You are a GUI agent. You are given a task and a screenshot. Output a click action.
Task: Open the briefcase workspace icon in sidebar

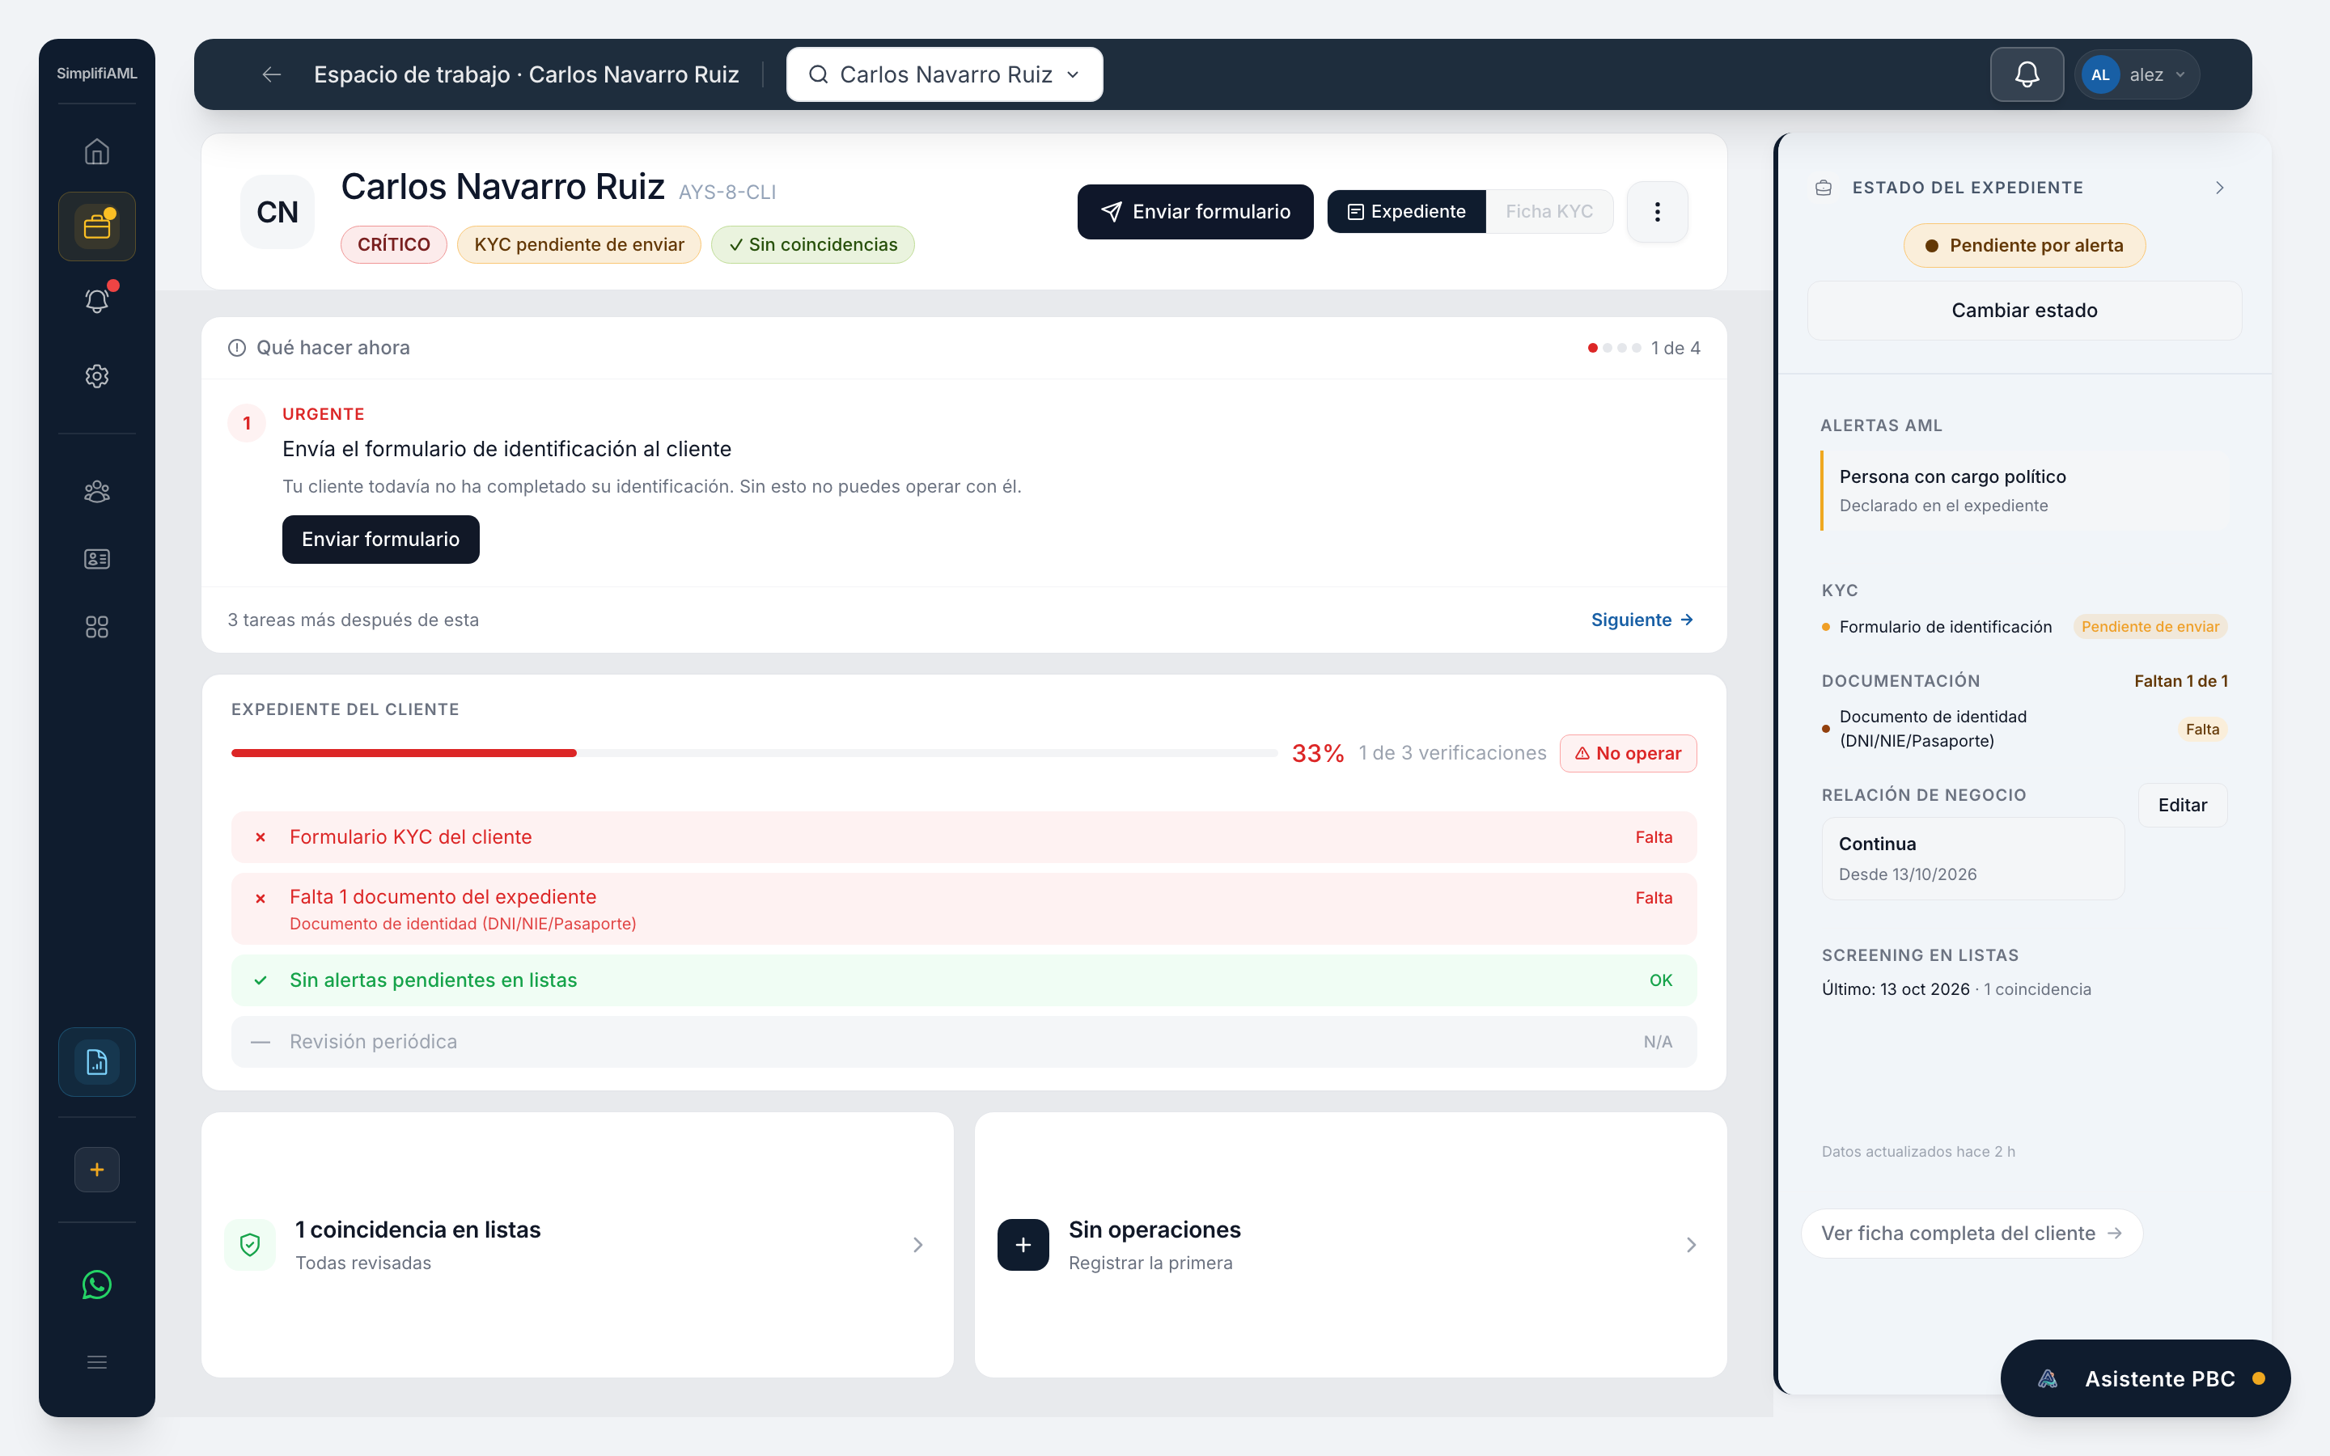point(96,226)
